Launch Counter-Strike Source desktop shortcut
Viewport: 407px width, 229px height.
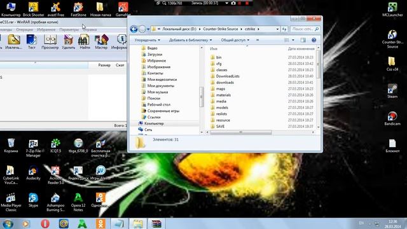pos(392,39)
